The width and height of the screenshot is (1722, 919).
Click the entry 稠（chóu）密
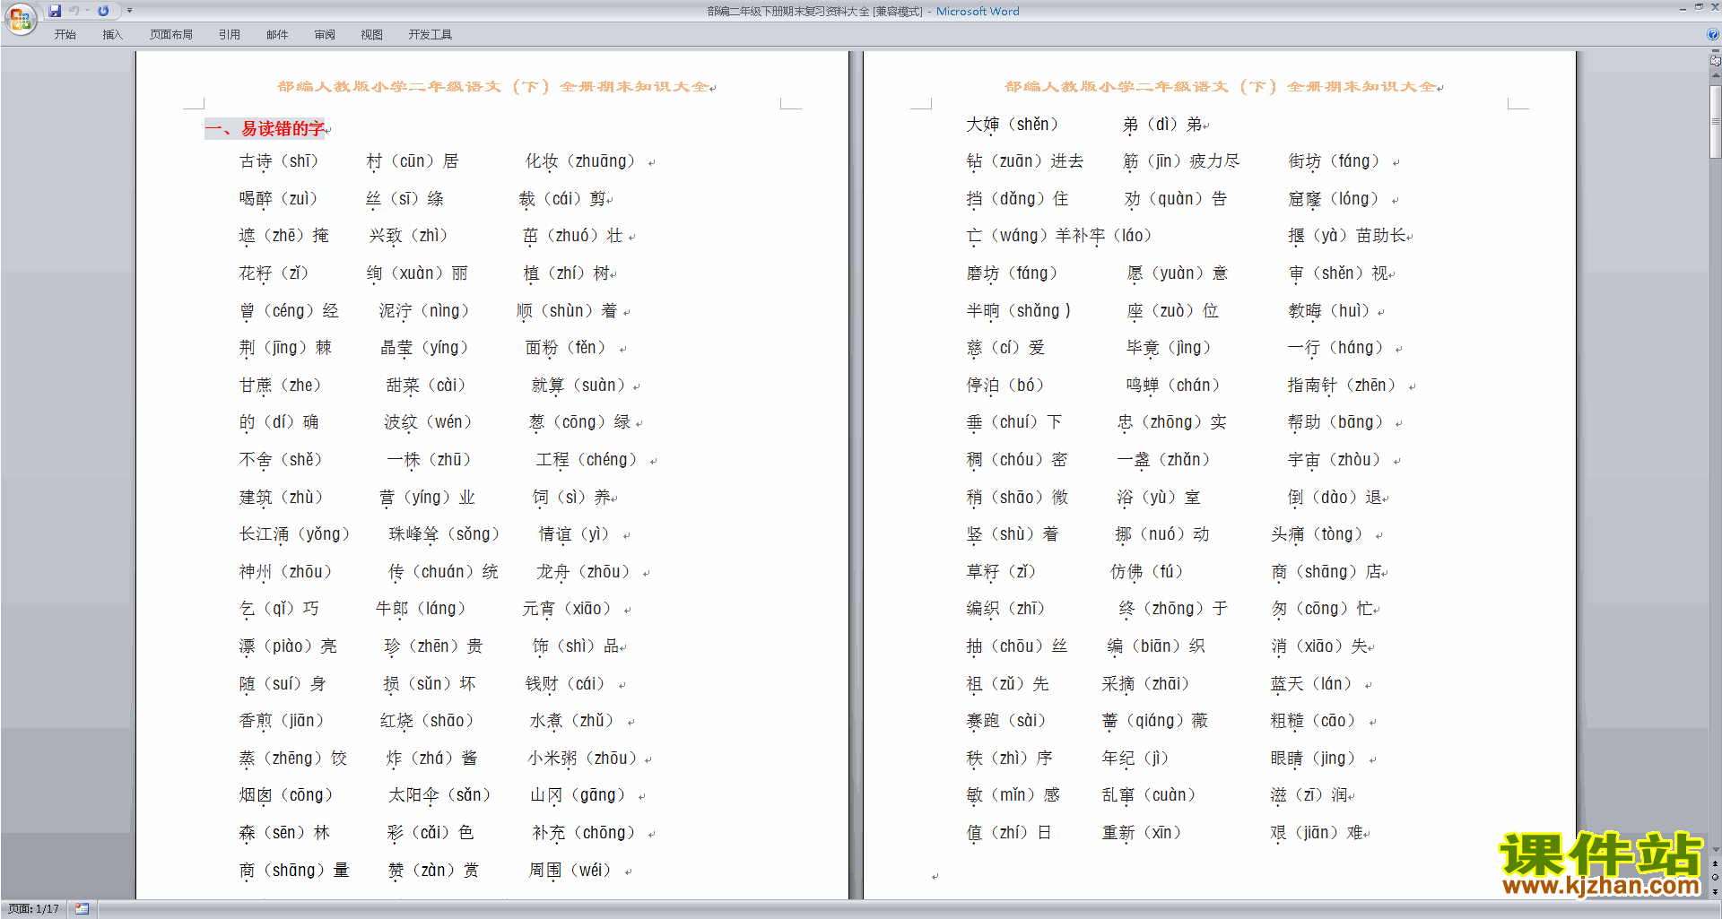1017,460
